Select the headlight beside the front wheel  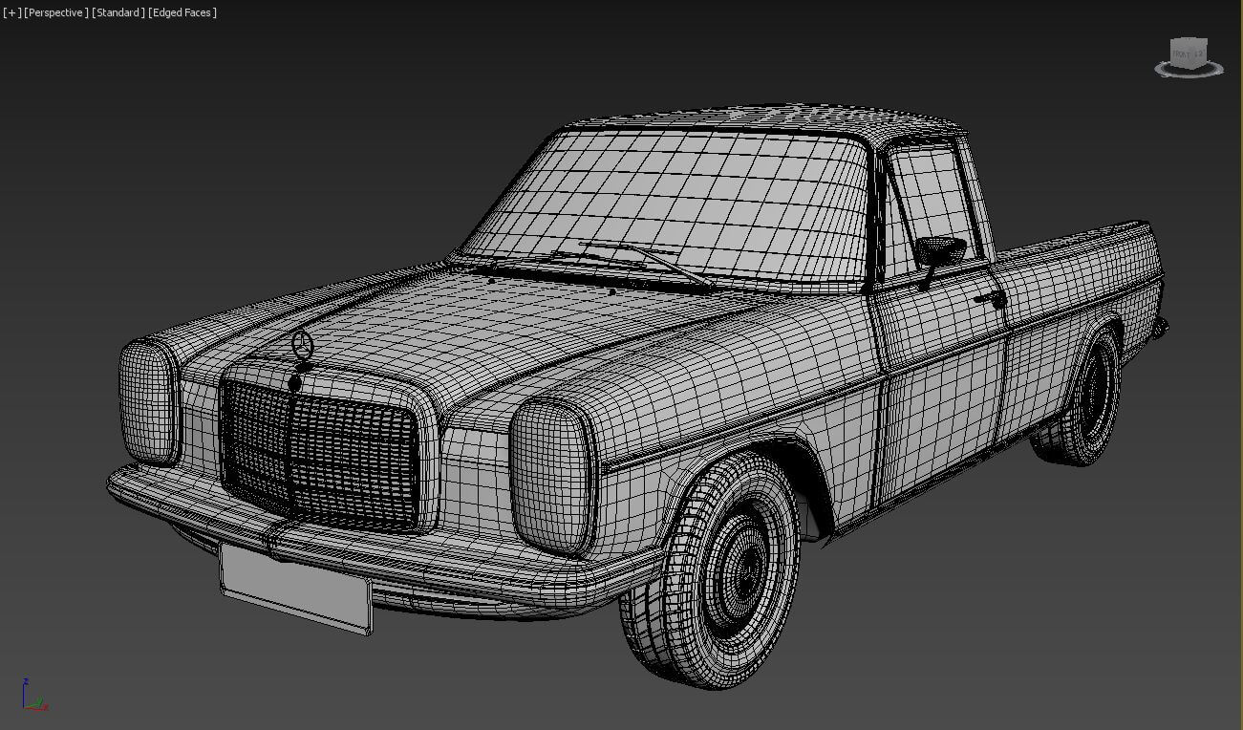(549, 475)
